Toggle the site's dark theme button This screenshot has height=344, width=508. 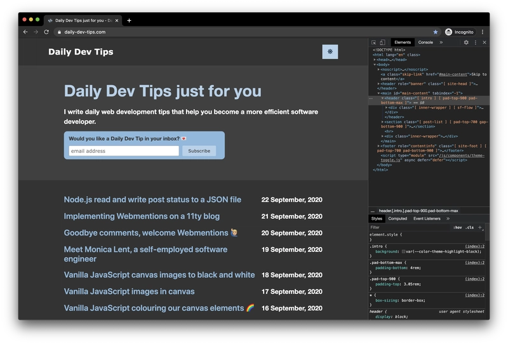coord(330,51)
